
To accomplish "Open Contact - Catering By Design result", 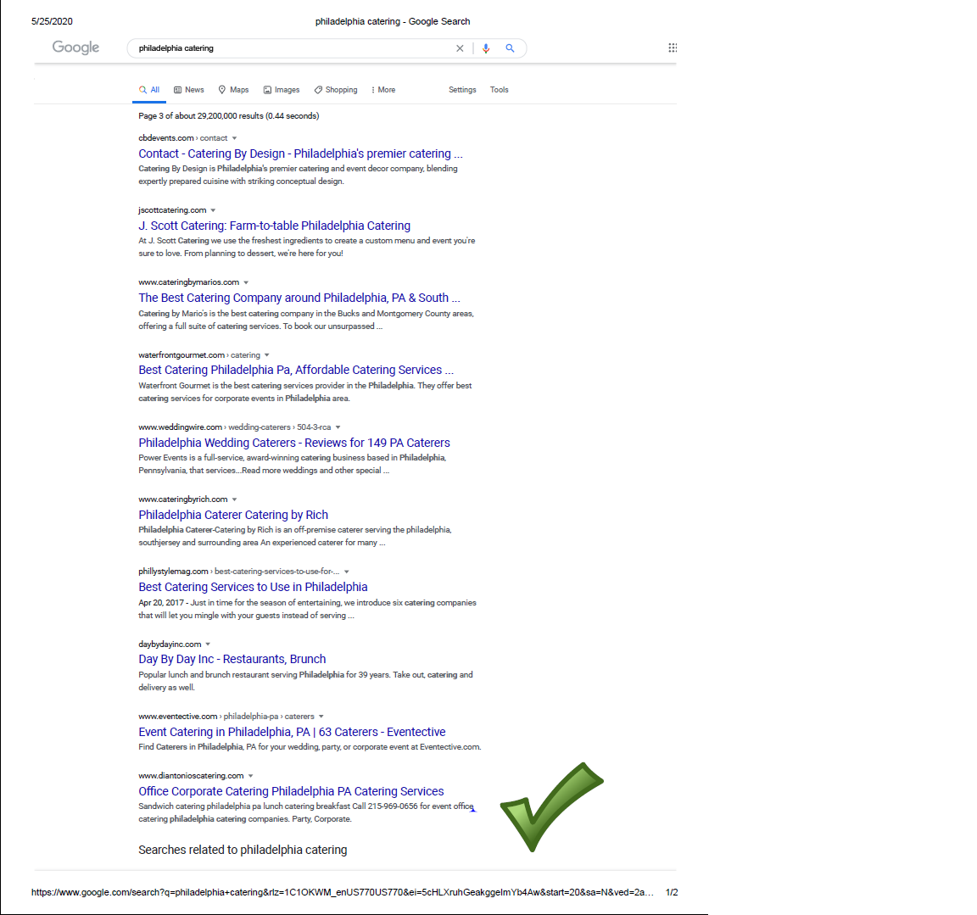I will 300,153.
